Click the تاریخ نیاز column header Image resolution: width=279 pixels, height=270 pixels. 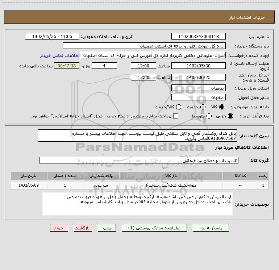click(x=29, y=176)
